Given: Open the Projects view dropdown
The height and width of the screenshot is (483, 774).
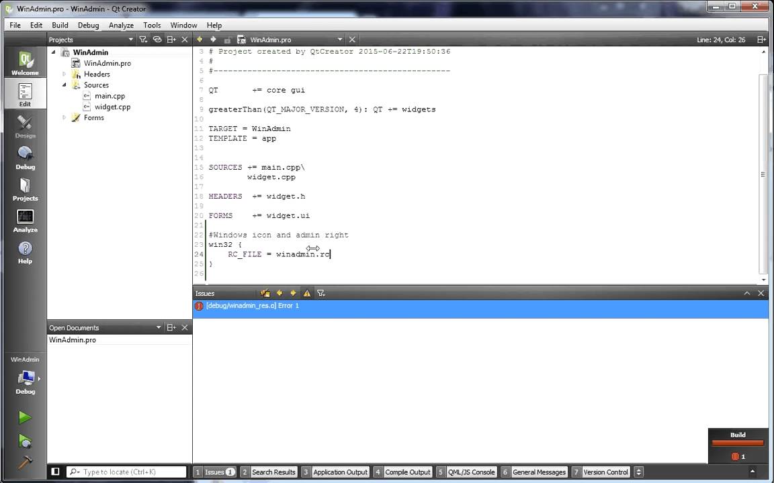Looking at the screenshot, I should tap(131, 40).
